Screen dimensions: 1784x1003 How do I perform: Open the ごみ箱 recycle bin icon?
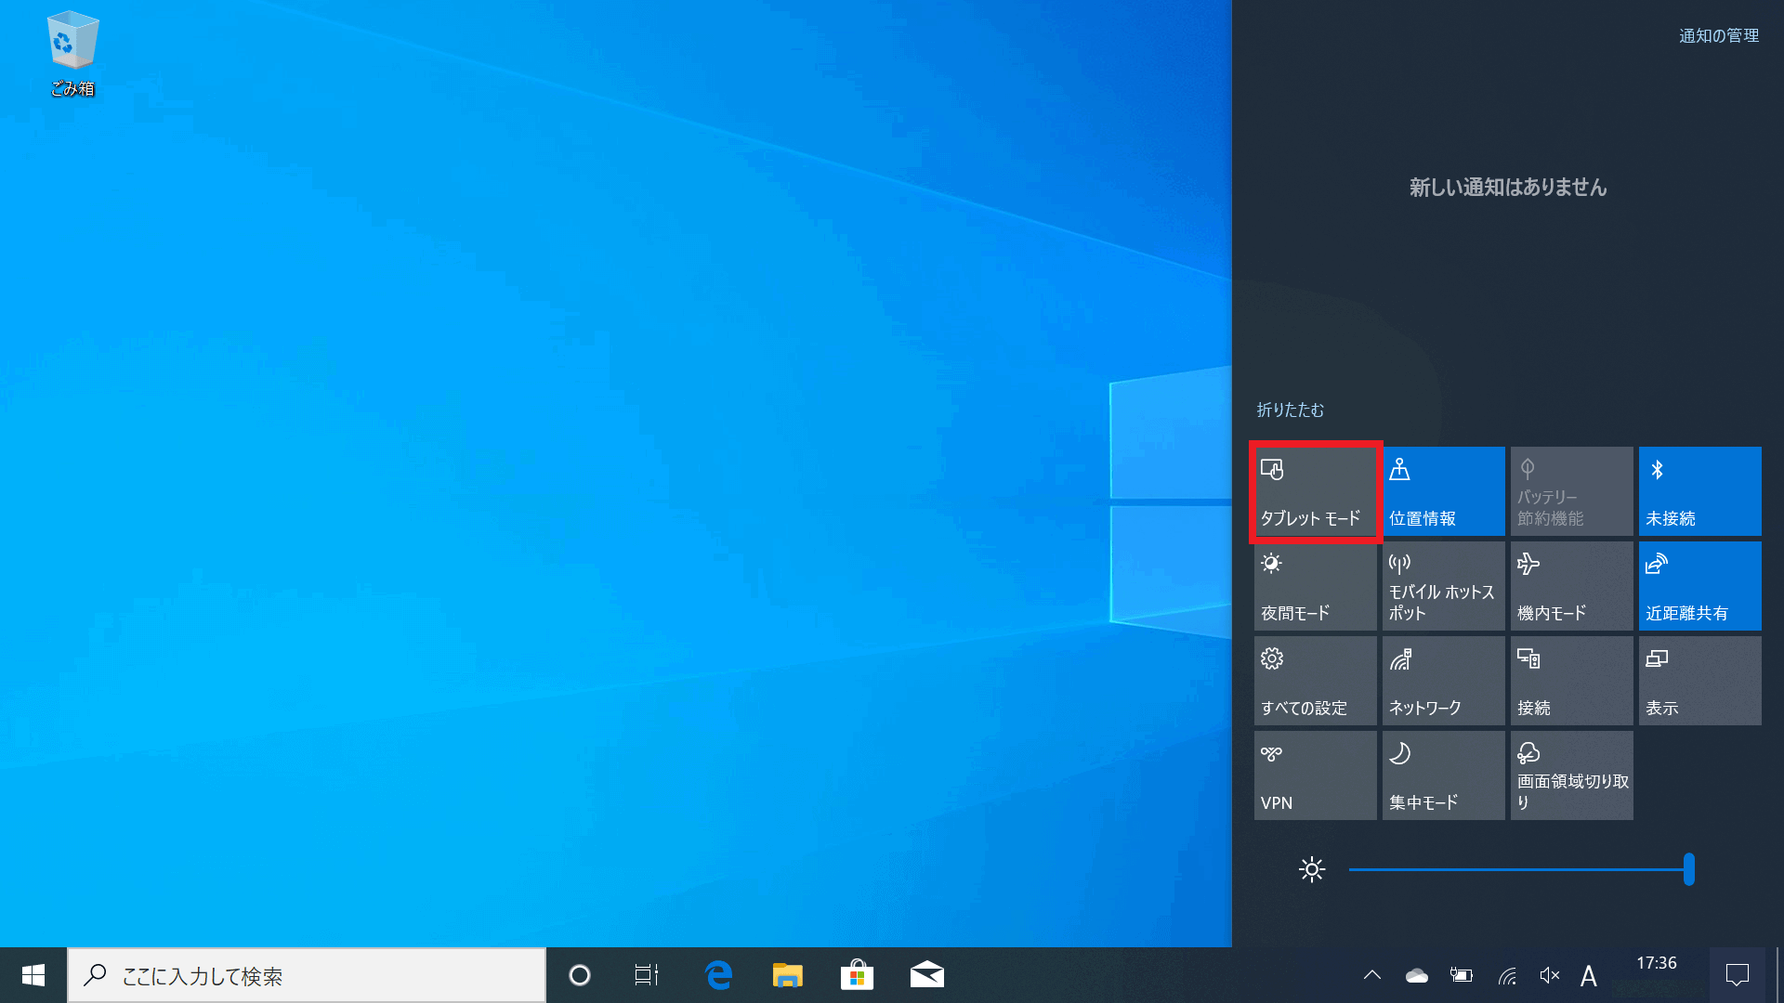coord(72,54)
